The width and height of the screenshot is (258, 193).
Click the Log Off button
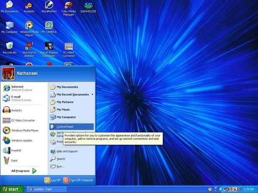(x=52, y=180)
